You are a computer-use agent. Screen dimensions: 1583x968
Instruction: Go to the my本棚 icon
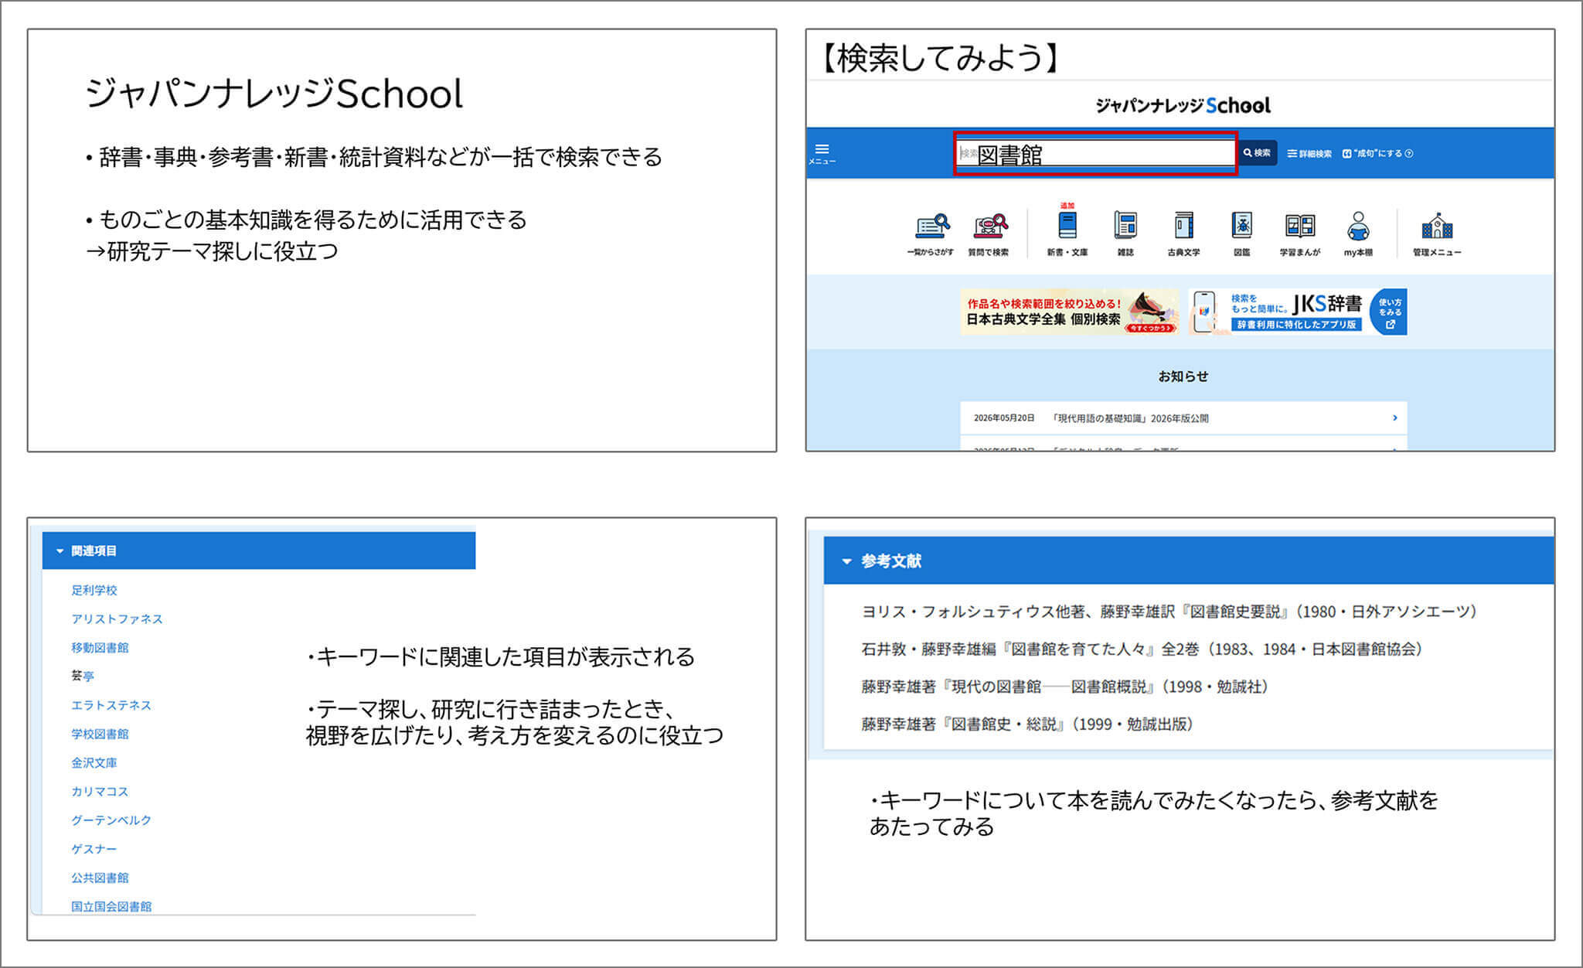click(1358, 233)
